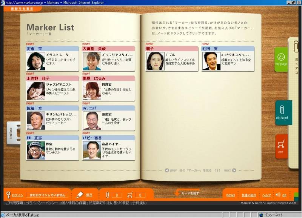The height and width of the screenshot is (218, 302).
Task: Click 商品バイヤー job title text
Action: coord(111,144)
